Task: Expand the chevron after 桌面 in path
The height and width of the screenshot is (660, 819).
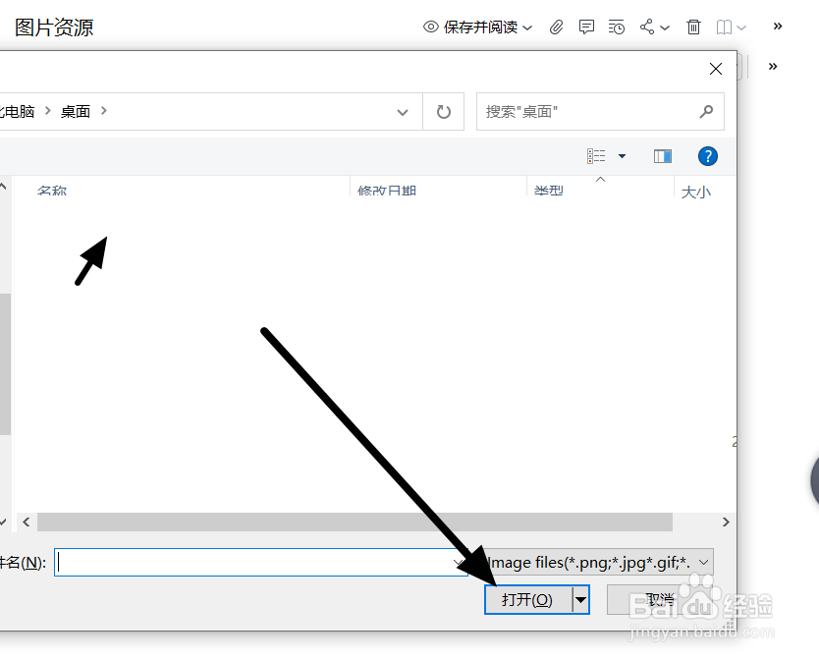Action: pyautogui.click(x=104, y=111)
